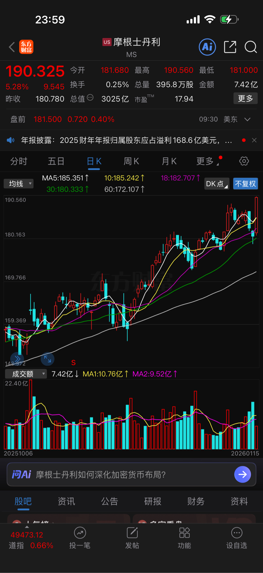Open the Ai assistant circle icon
Viewport: 263px width, 573px height.
[x=208, y=47]
